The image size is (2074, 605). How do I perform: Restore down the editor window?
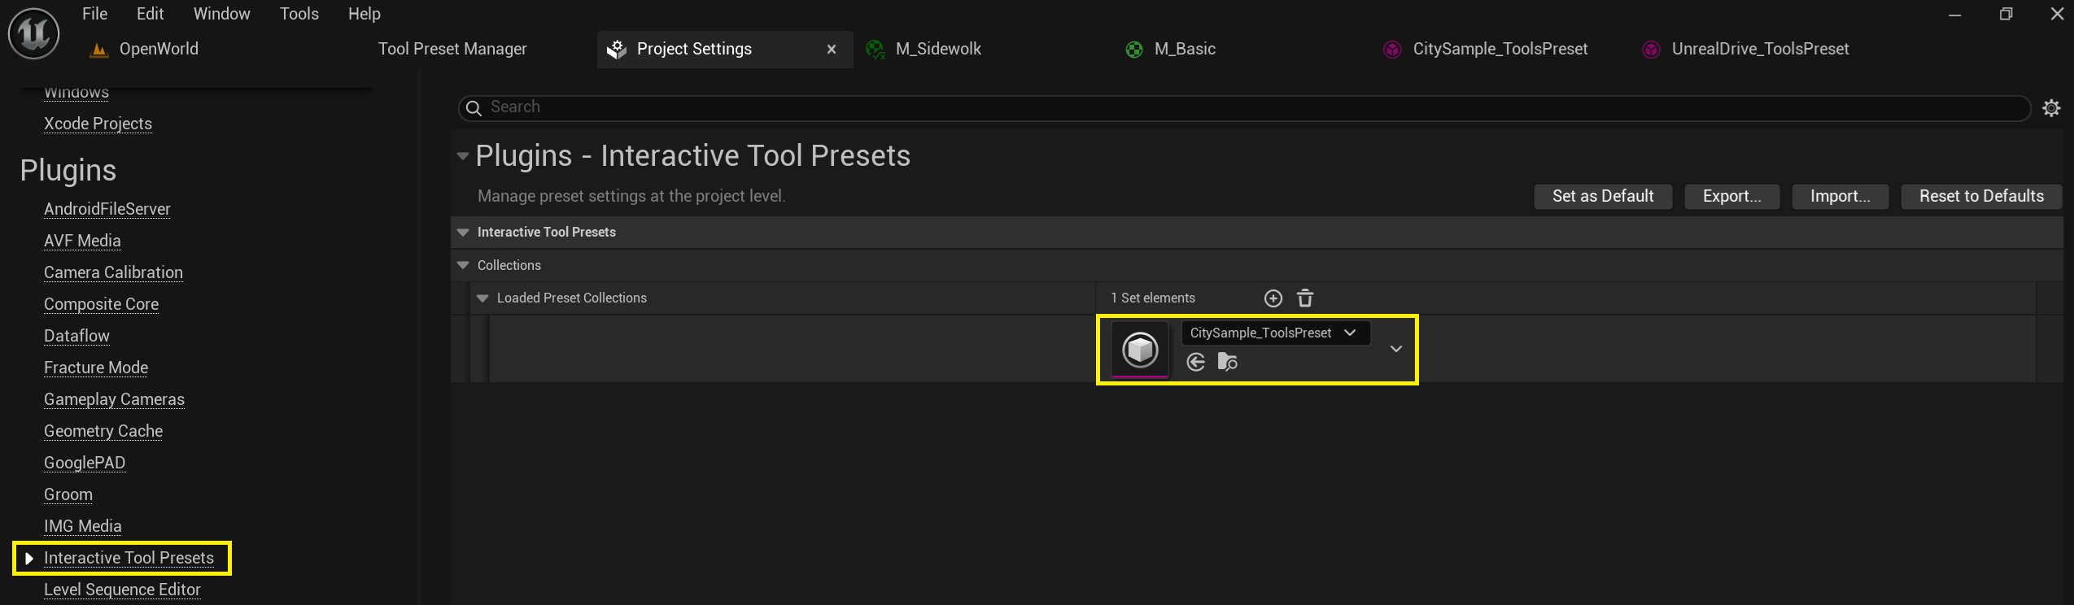pos(2006,14)
